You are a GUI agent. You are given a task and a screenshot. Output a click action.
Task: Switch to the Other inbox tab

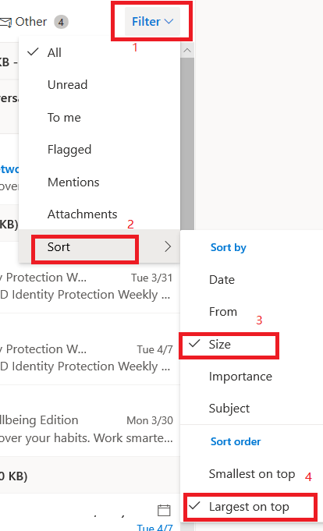click(x=31, y=22)
